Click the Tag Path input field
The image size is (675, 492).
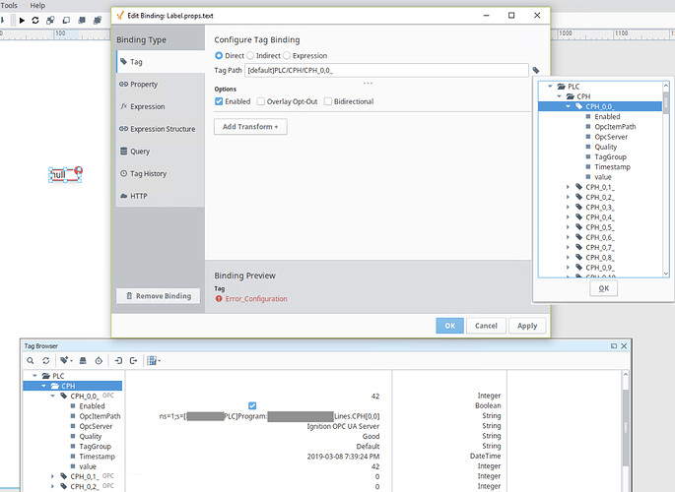[386, 70]
